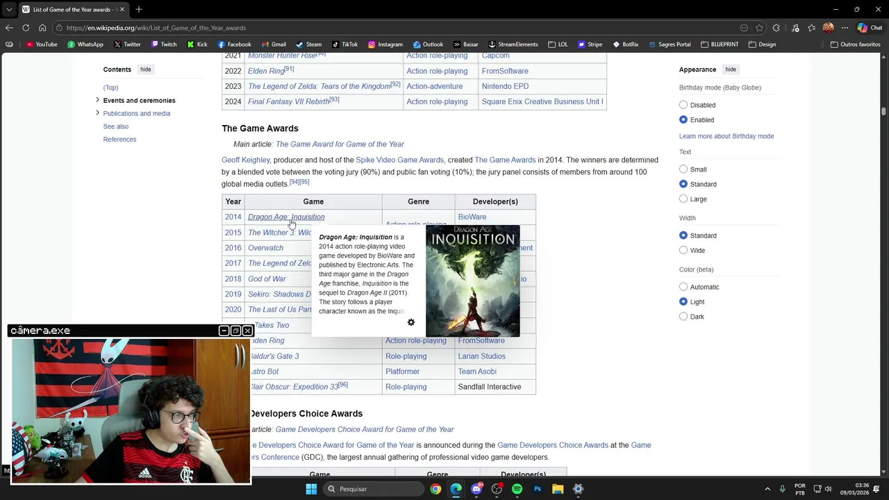
Task: Select the List of Game of the Year tab
Action: pyautogui.click(x=73, y=10)
